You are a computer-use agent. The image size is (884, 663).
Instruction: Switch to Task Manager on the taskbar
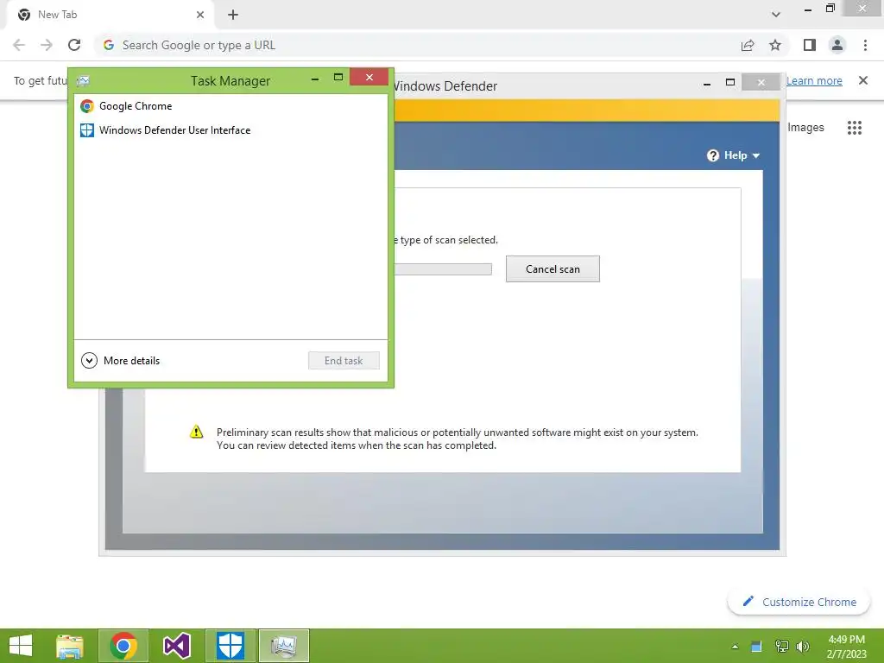[283, 646]
